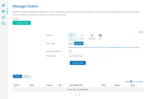Open the Number of Nodes dropdown
The width and height of the screenshot is (146, 99).
(x=70, y=51)
